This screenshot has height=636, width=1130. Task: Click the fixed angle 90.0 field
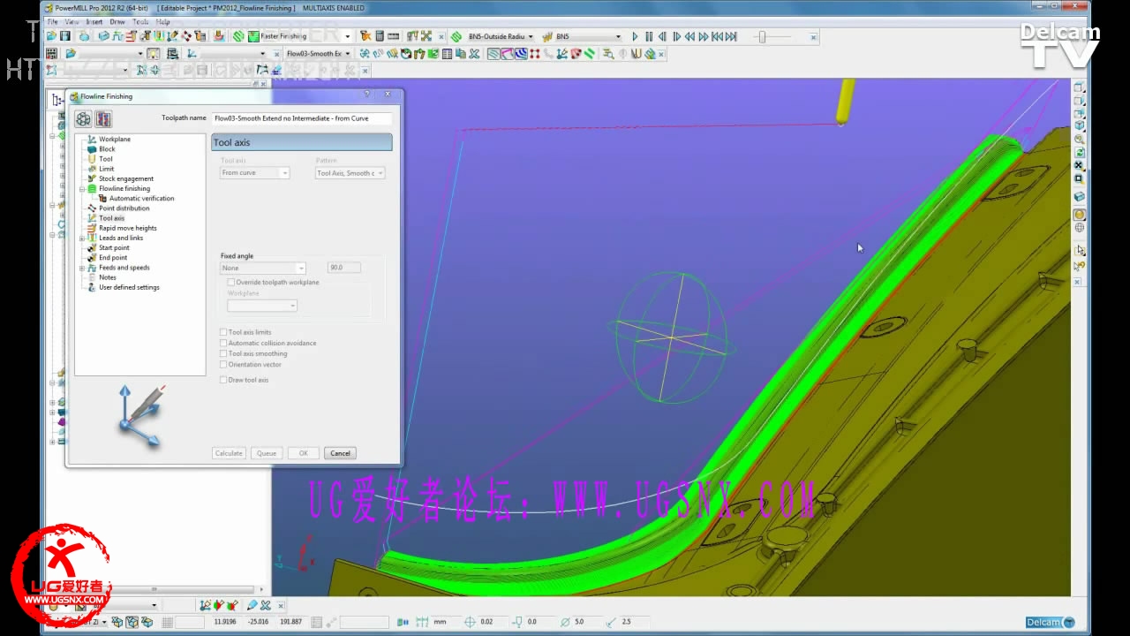click(x=343, y=268)
